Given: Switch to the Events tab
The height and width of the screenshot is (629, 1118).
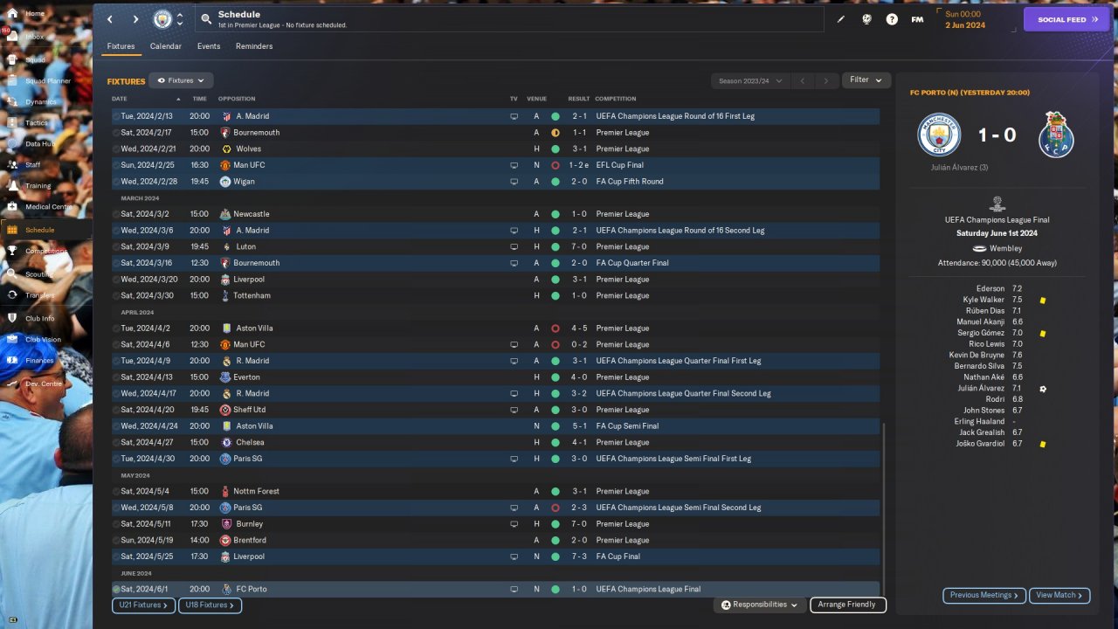Looking at the screenshot, I should (209, 46).
